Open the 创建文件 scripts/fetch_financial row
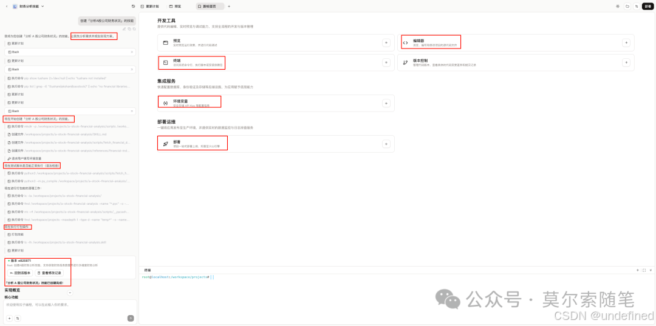This screenshot has height=326, width=656. [x=70, y=142]
